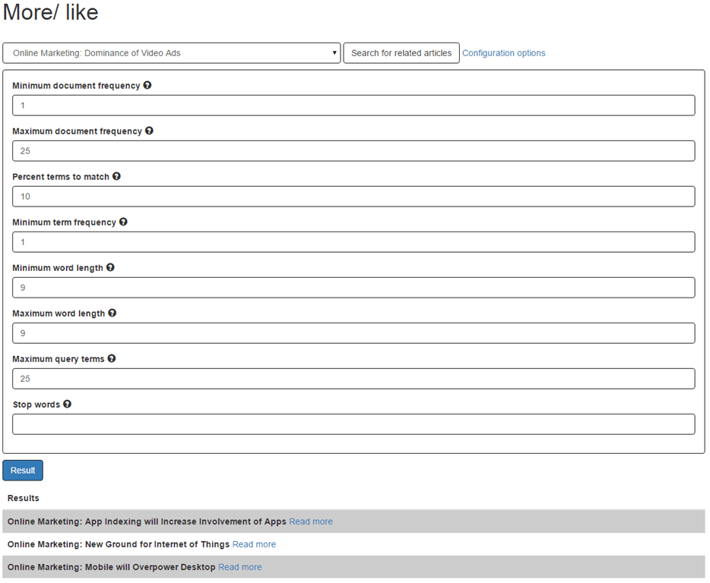710x583 pixels.
Task: Click help icon beside Percent terms to match
Action: pyautogui.click(x=116, y=176)
